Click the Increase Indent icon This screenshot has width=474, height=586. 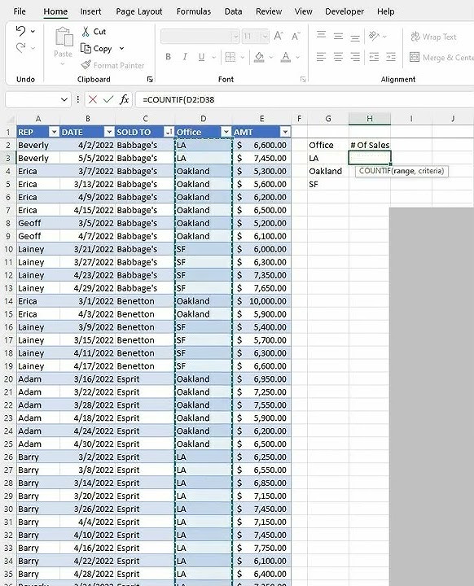coord(391,57)
